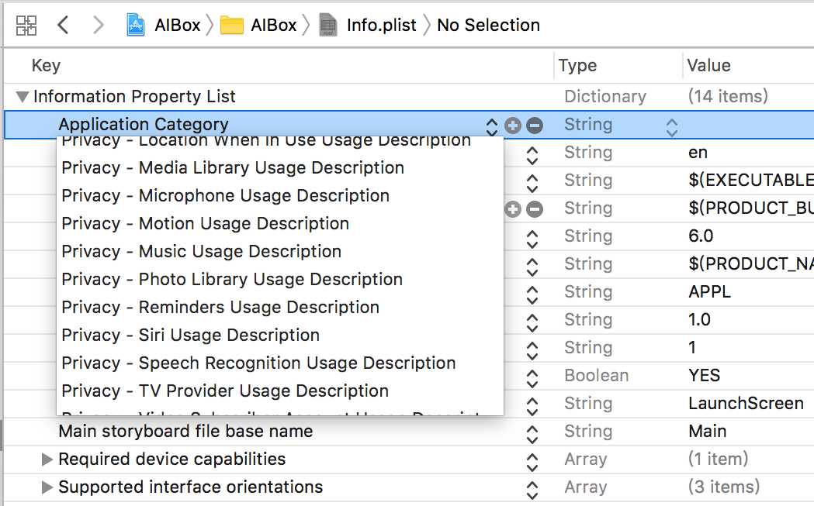Go forward with the right chevron
The height and width of the screenshot is (506, 814).
pyautogui.click(x=98, y=25)
